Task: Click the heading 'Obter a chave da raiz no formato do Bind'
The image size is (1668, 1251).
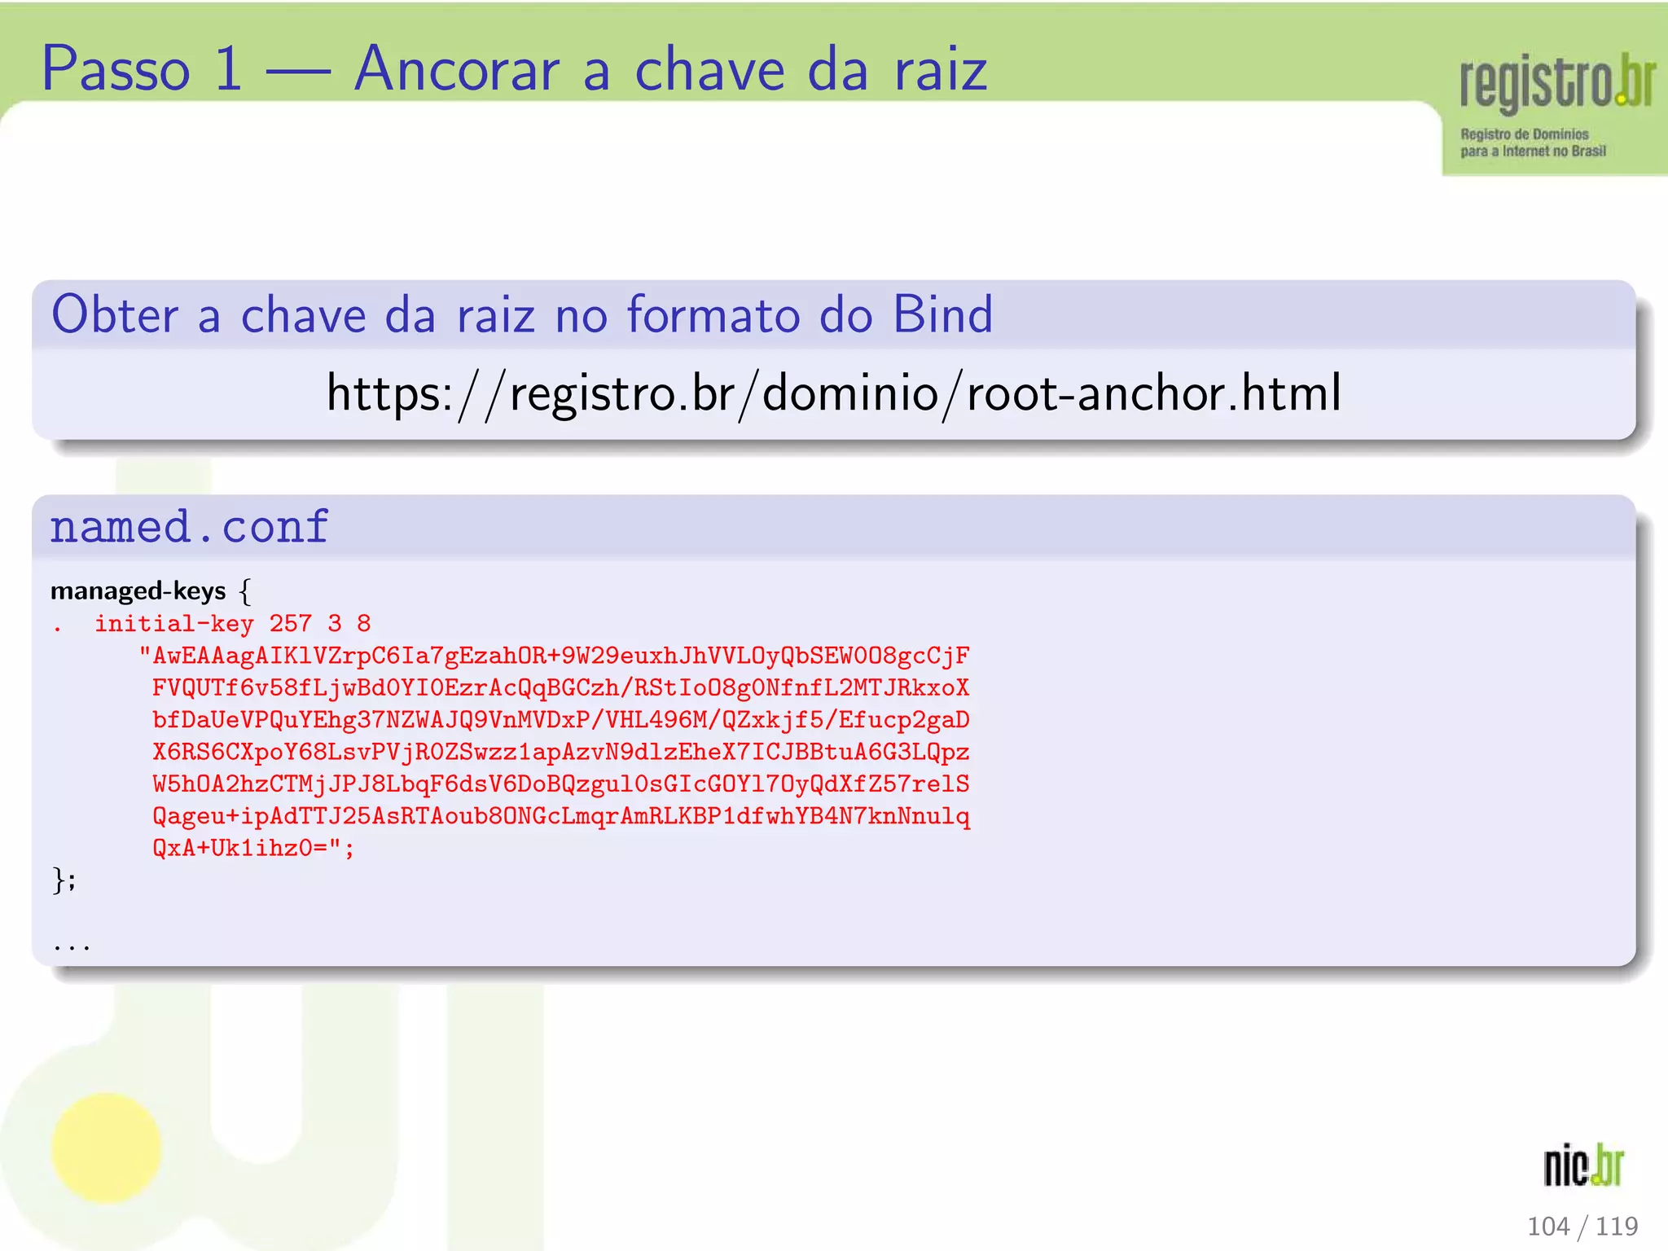Action: point(522,314)
